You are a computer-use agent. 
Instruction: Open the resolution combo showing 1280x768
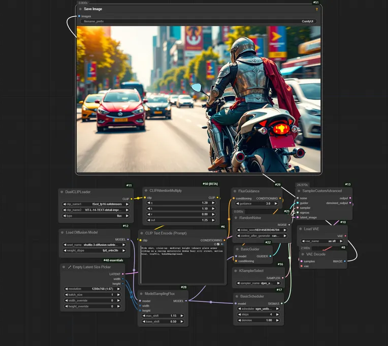(92, 289)
